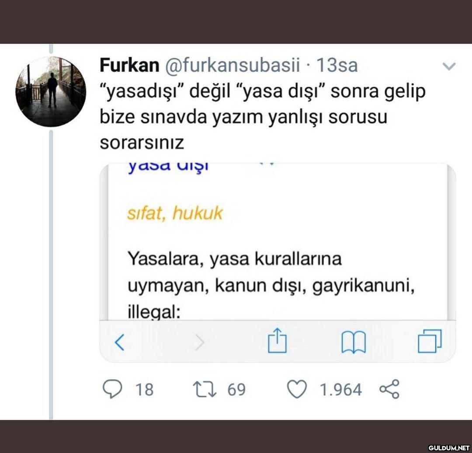The width and height of the screenshot is (472, 453).
Task: Like the tweet with the heart icon
Action: coord(298,389)
